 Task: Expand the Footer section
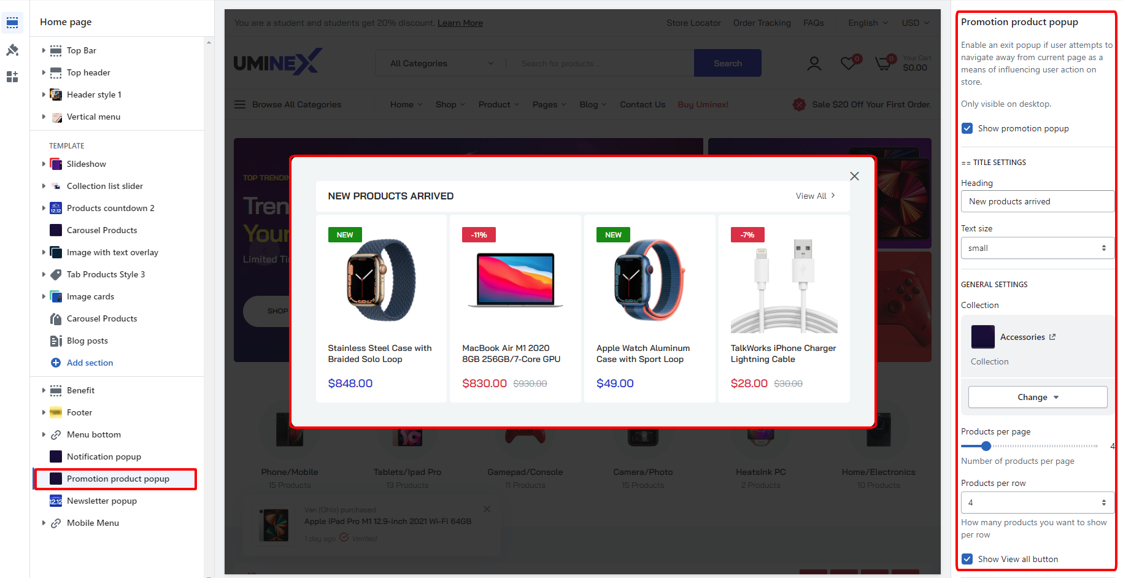[x=44, y=412]
